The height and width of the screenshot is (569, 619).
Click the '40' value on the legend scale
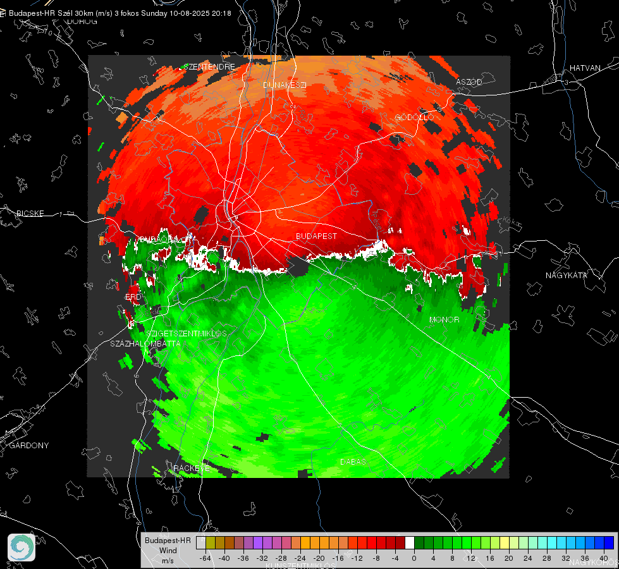[x=604, y=558]
